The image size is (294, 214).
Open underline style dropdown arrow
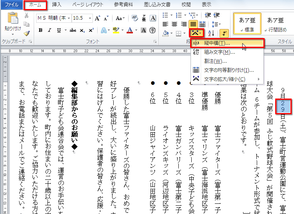(x=65, y=30)
